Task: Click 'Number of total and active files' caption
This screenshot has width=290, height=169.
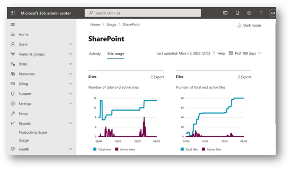Action: [200, 87]
